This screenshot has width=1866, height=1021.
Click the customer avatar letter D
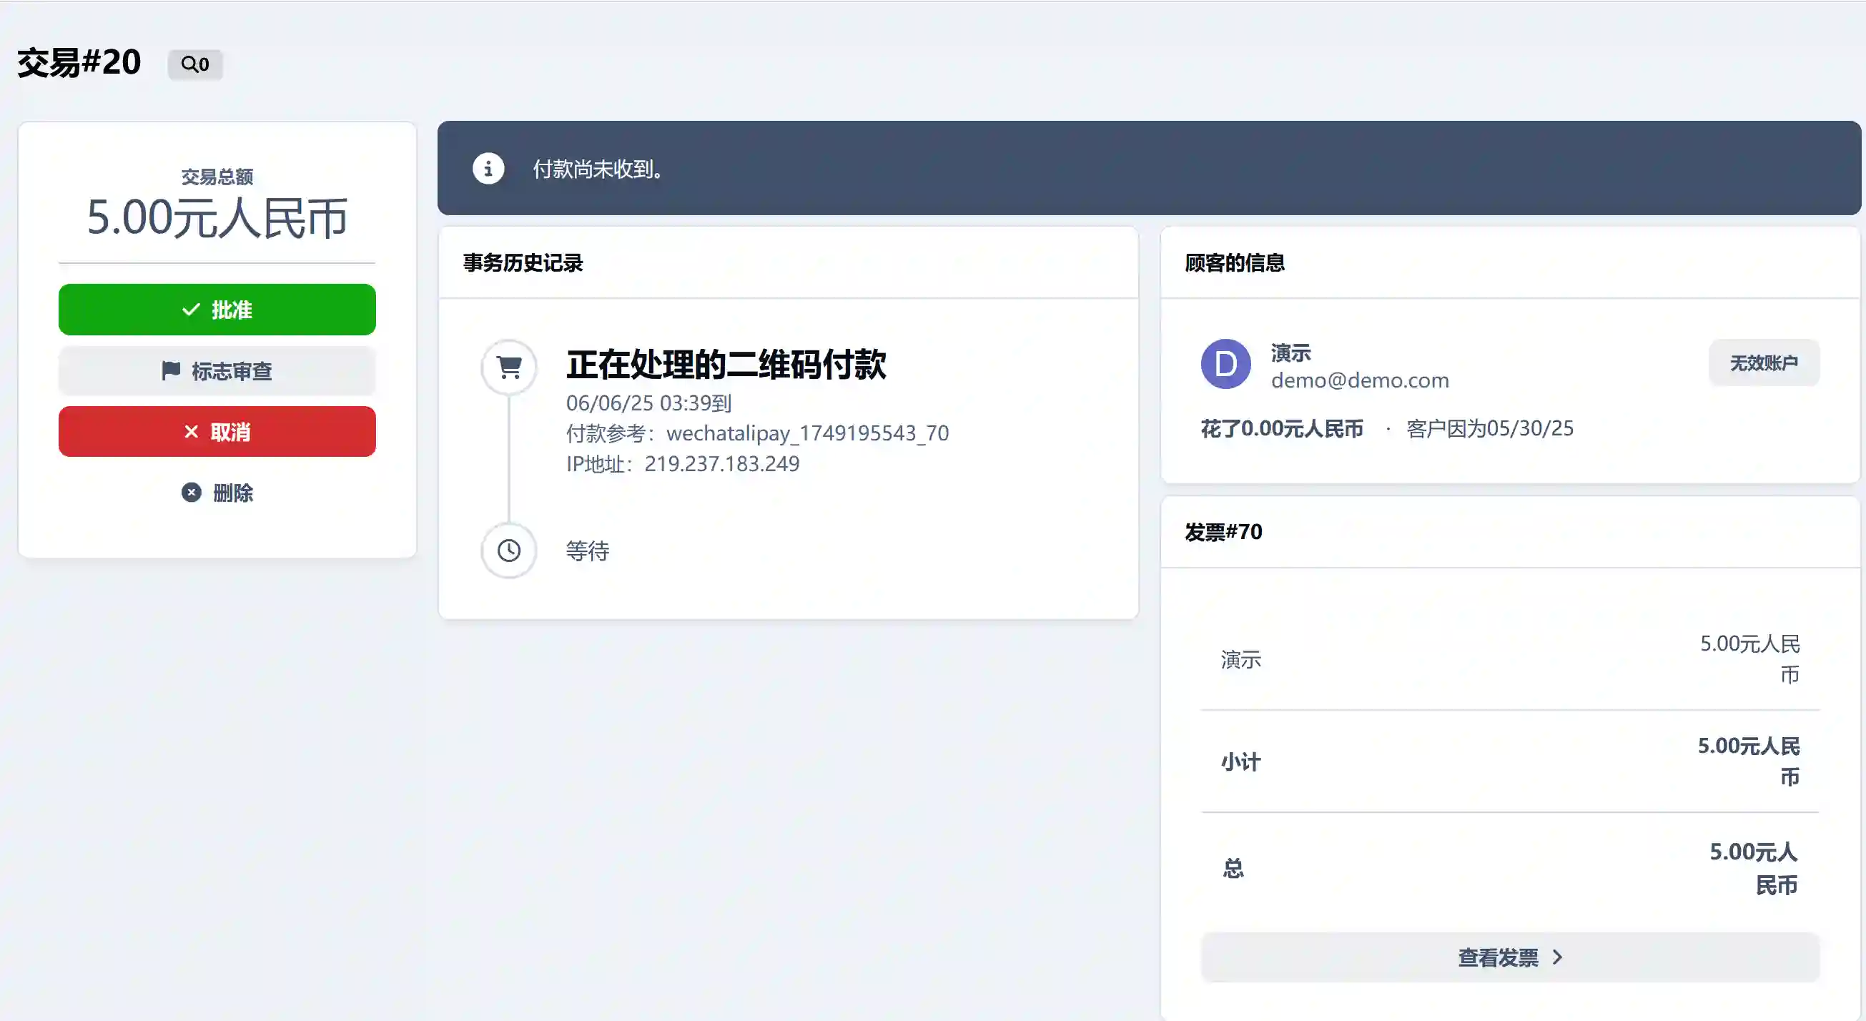1225,364
